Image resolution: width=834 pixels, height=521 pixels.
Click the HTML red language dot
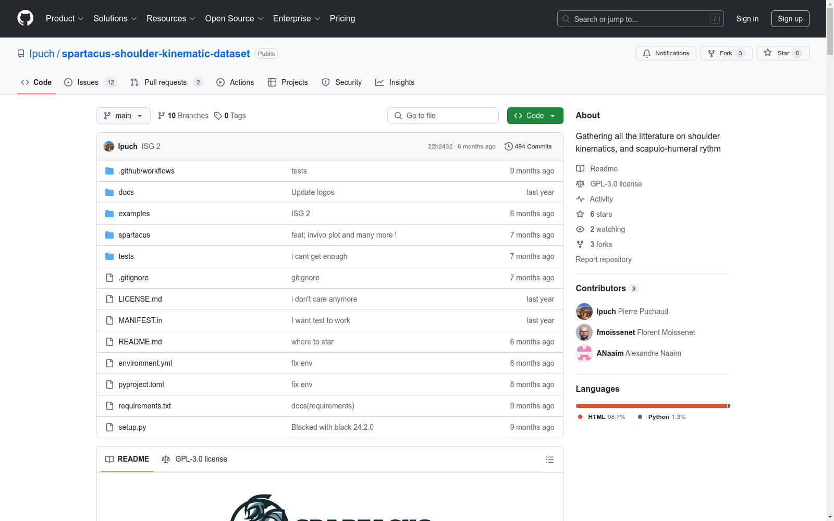click(x=580, y=417)
